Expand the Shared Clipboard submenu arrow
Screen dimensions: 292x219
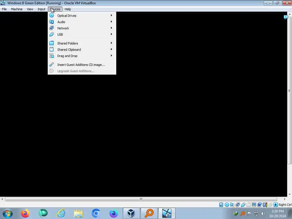pos(111,49)
